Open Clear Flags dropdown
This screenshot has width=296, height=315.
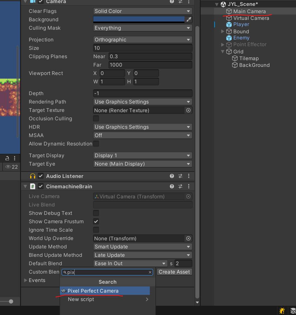pyautogui.click(x=143, y=11)
